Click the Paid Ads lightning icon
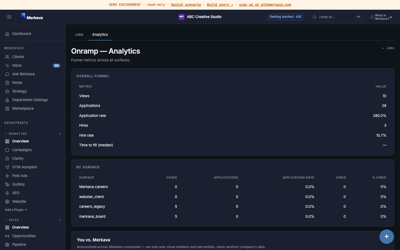The image size is (400, 250). (x=7, y=176)
